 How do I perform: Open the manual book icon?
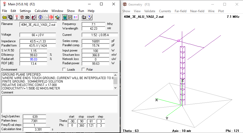[x=84, y=17]
